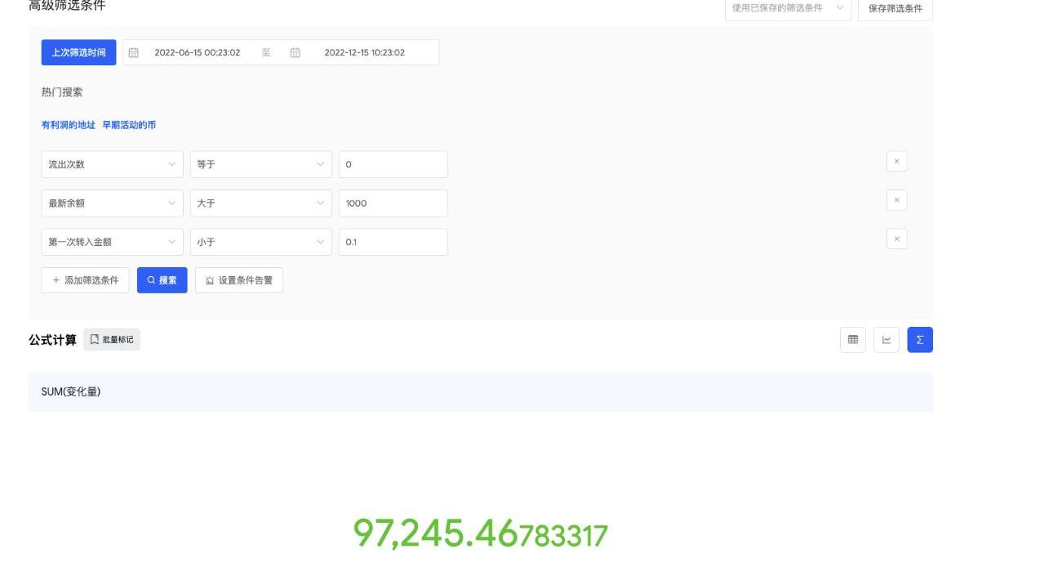
Task: Remove the 流出次数 filter row
Action: pyautogui.click(x=896, y=162)
